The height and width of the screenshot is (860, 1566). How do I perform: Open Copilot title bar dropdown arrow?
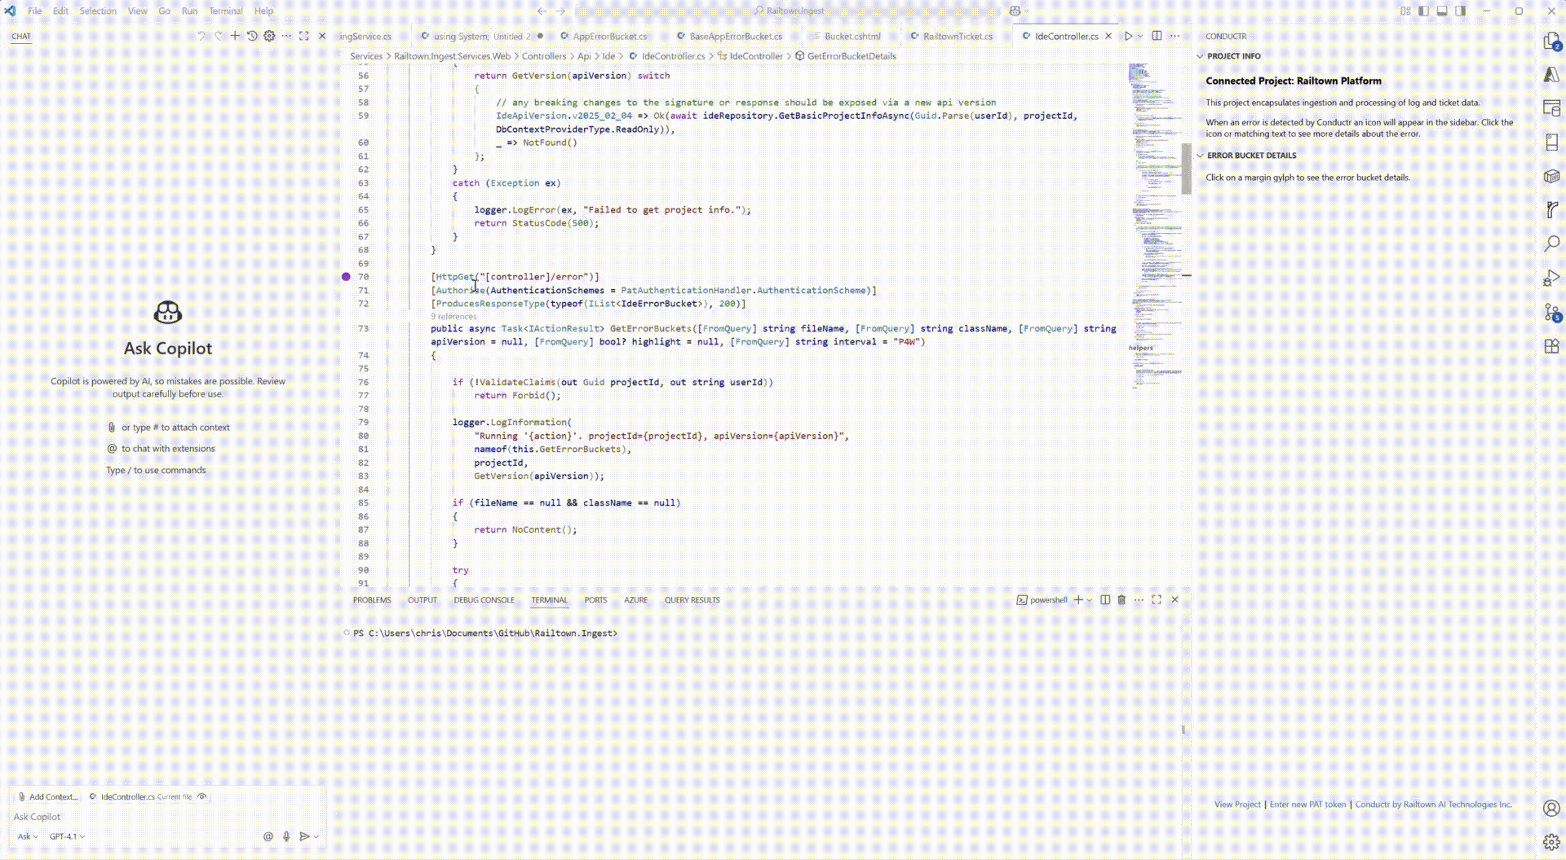click(x=1027, y=11)
